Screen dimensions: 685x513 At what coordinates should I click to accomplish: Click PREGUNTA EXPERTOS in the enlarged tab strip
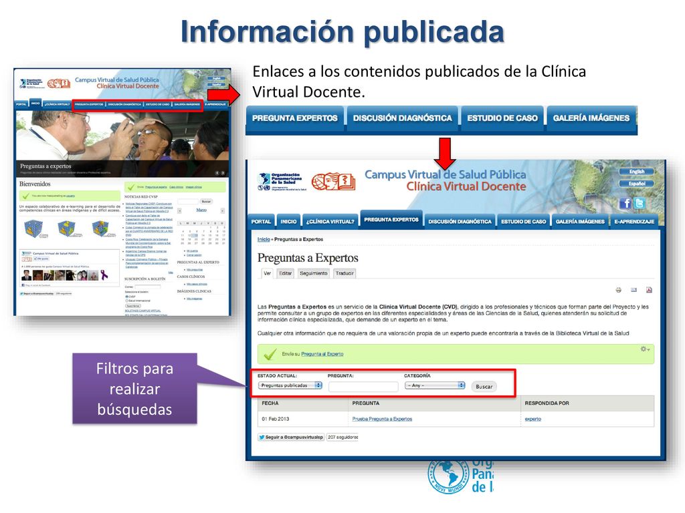click(295, 118)
